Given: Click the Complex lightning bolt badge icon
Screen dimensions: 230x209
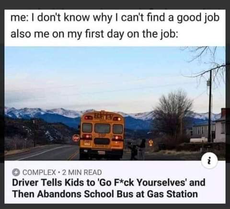Looking at the screenshot, I should 16,173.
